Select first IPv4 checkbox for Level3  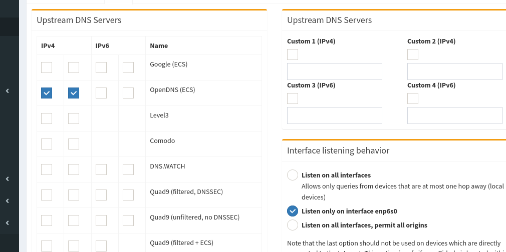(47, 118)
